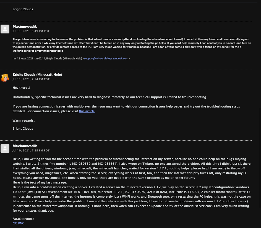261x228 pixels.
Task: Click the "Attachment(s)" label
Action: pos(23,219)
